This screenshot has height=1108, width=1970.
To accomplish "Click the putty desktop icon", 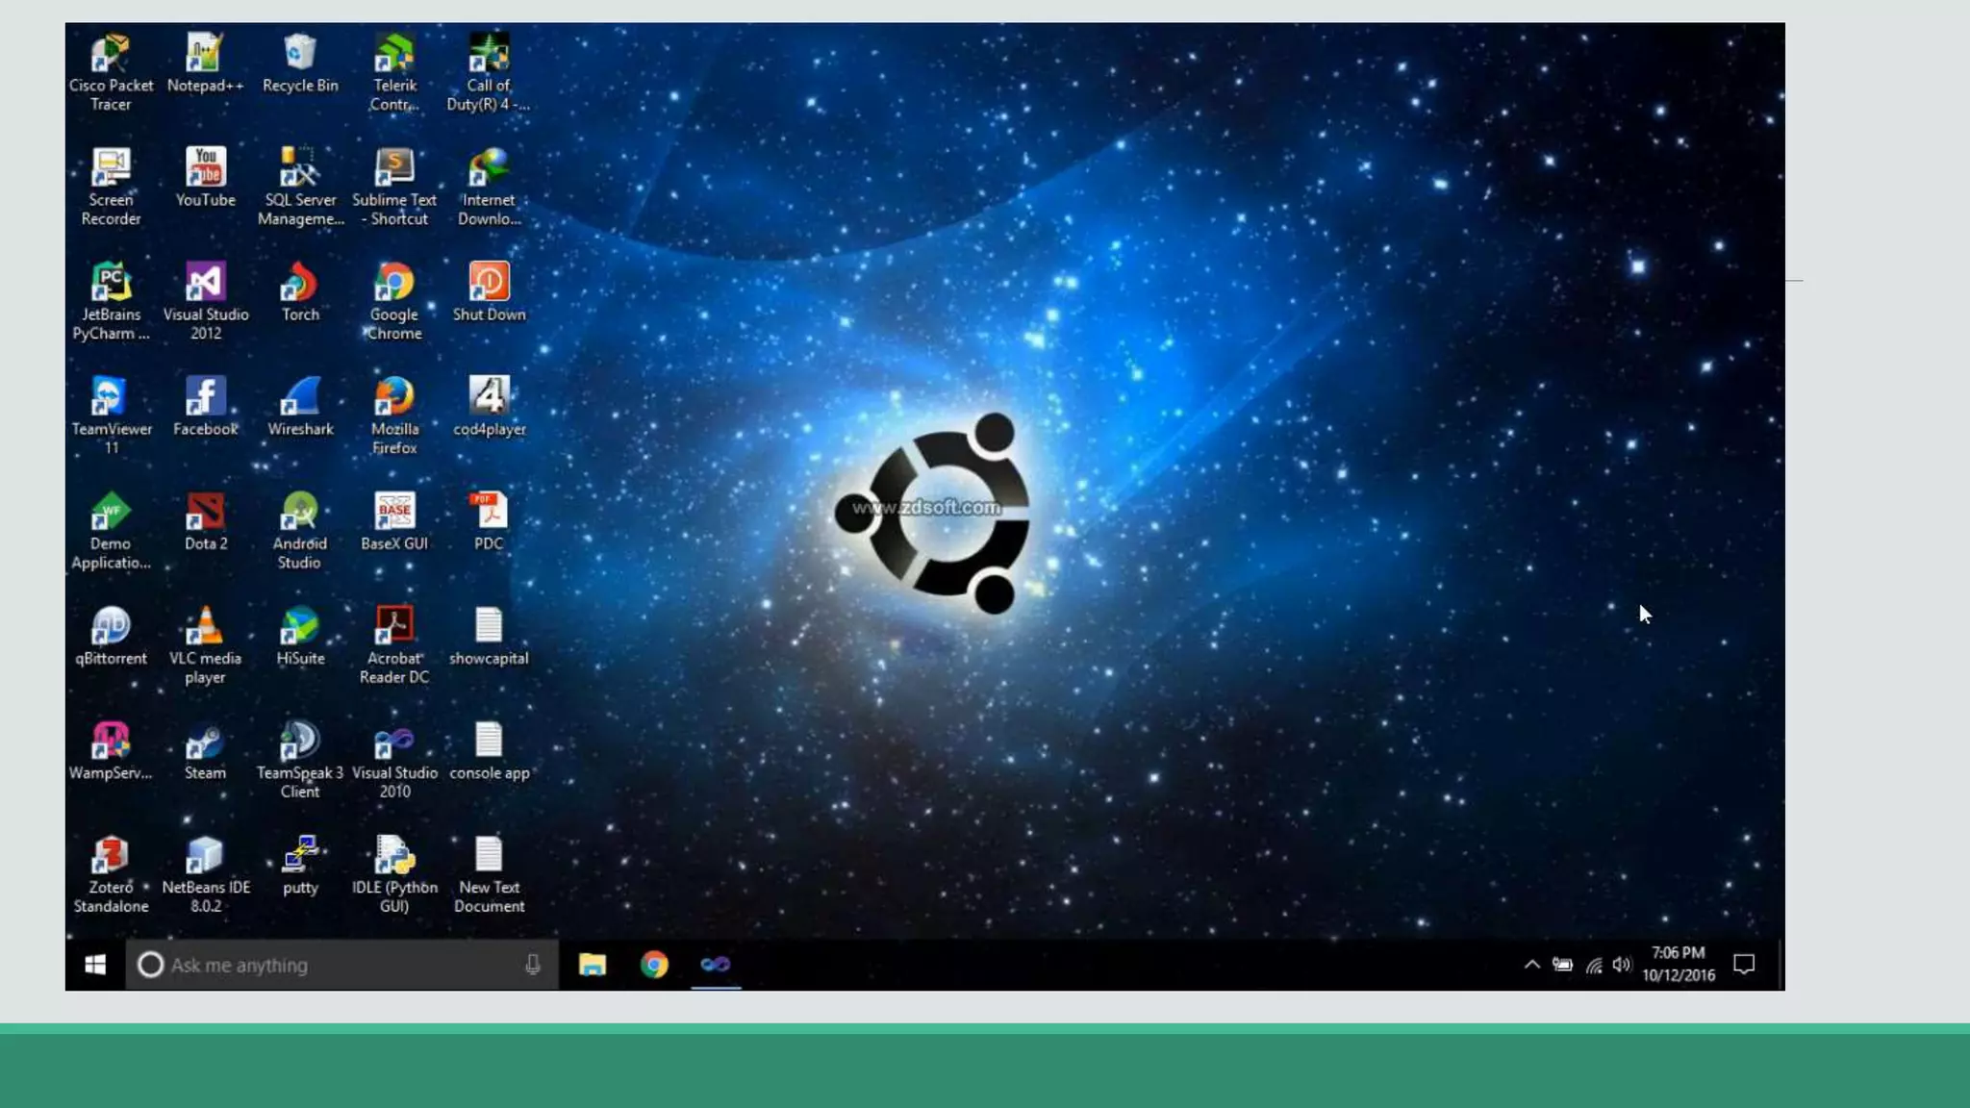I will click(x=300, y=855).
